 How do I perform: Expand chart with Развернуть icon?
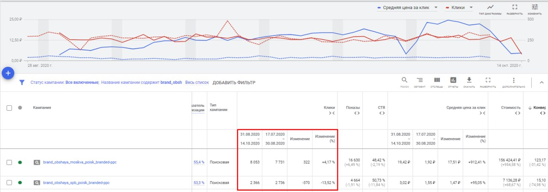tap(515, 7)
